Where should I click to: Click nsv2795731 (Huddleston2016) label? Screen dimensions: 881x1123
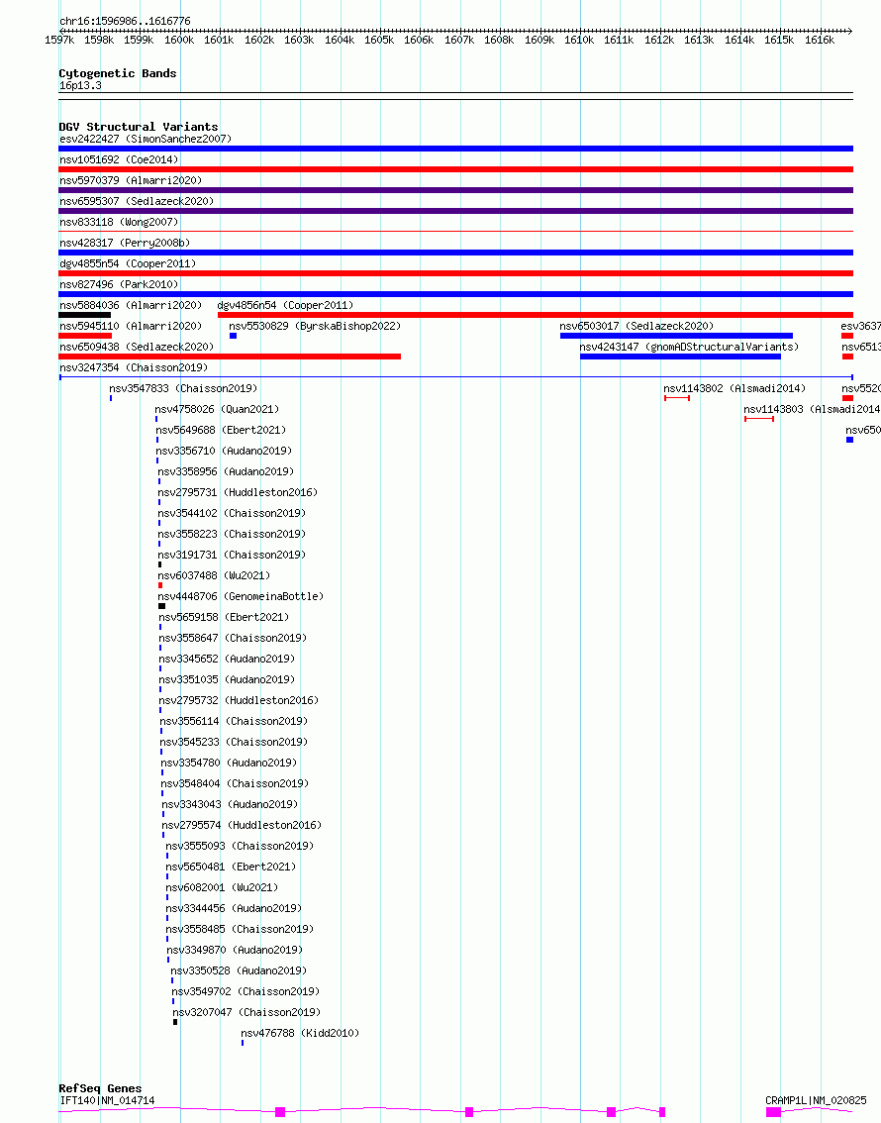coord(238,492)
